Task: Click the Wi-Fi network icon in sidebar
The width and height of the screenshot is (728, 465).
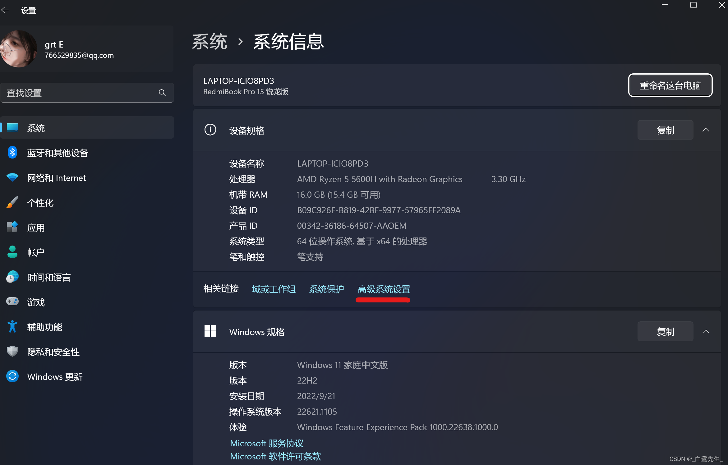Action: tap(12, 177)
